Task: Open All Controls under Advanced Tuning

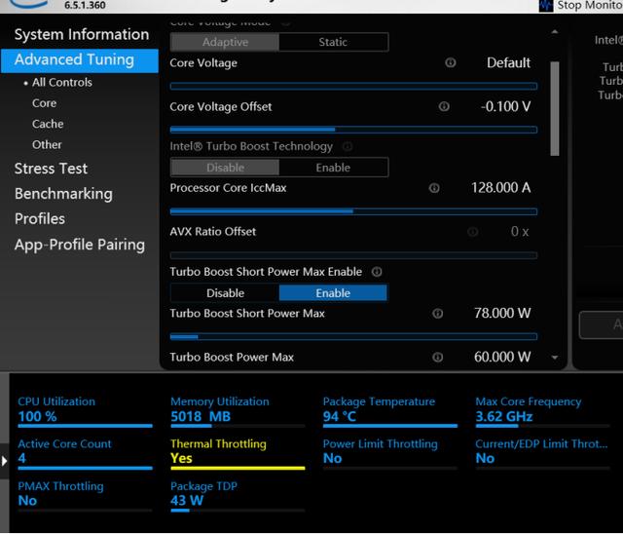Action: pyautogui.click(x=62, y=82)
